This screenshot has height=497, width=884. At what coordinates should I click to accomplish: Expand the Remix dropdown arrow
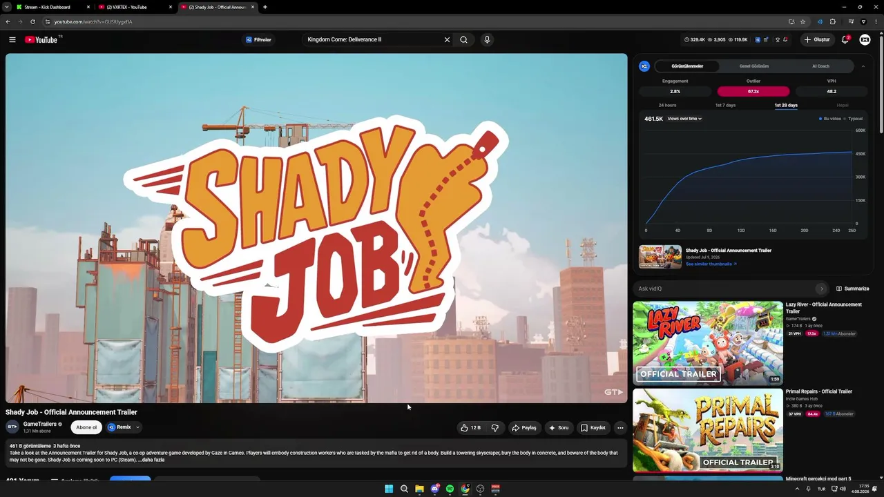coord(137,427)
